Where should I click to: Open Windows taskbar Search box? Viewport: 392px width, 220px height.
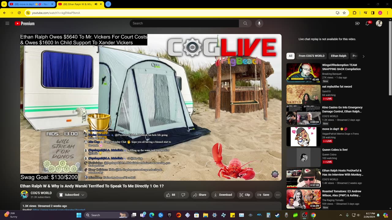[106, 215]
